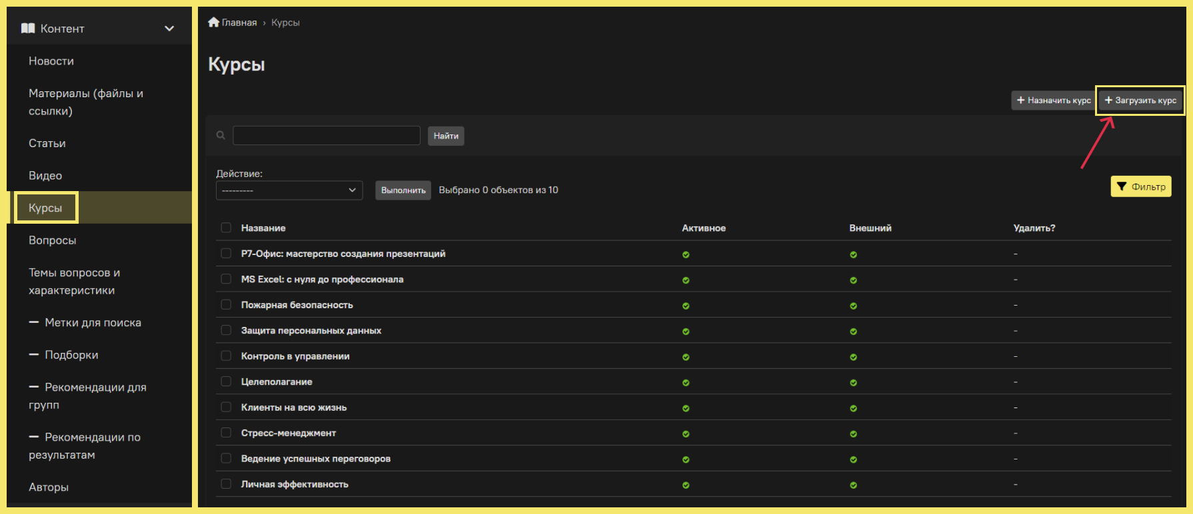Select the Пожарная безопасность checkbox
The height and width of the screenshot is (514, 1193).
[226, 304]
